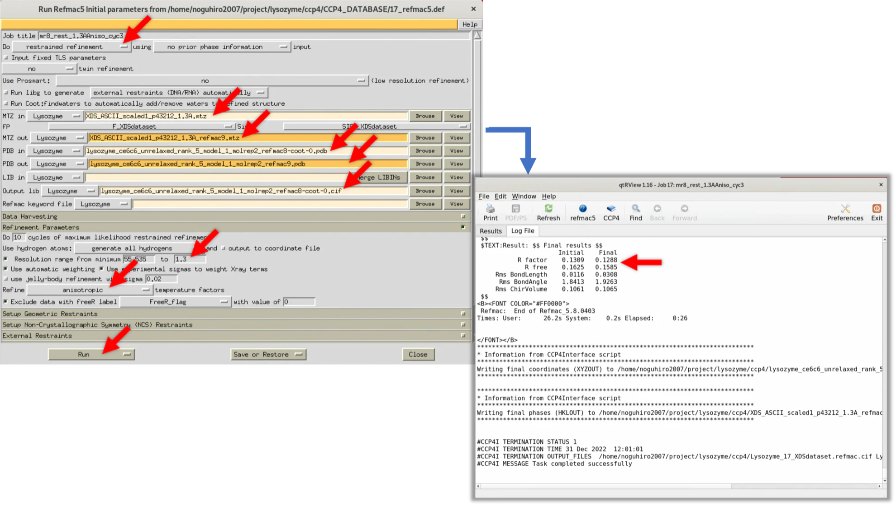Open the restrained refinement mode dropdown

coord(71,47)
